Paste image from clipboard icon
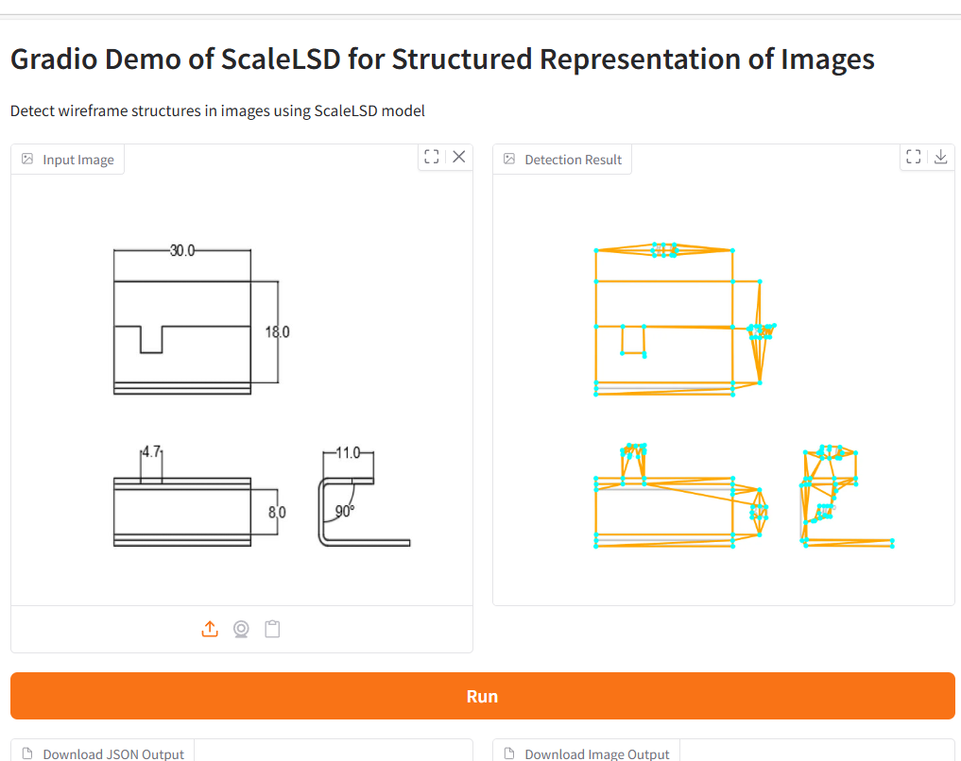The image size is (961, 761). pos(273,629)
